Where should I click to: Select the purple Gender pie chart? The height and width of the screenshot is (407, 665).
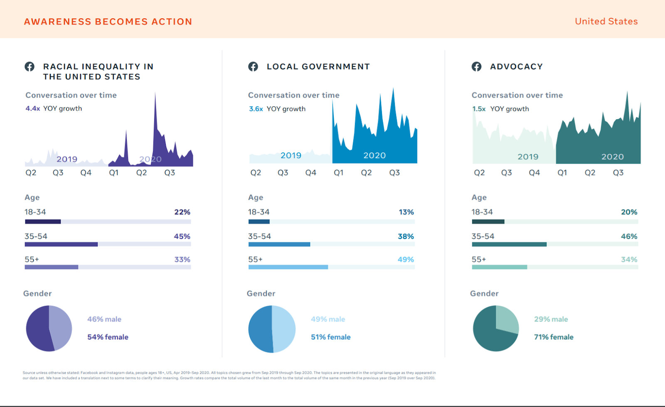click(49, 328)
